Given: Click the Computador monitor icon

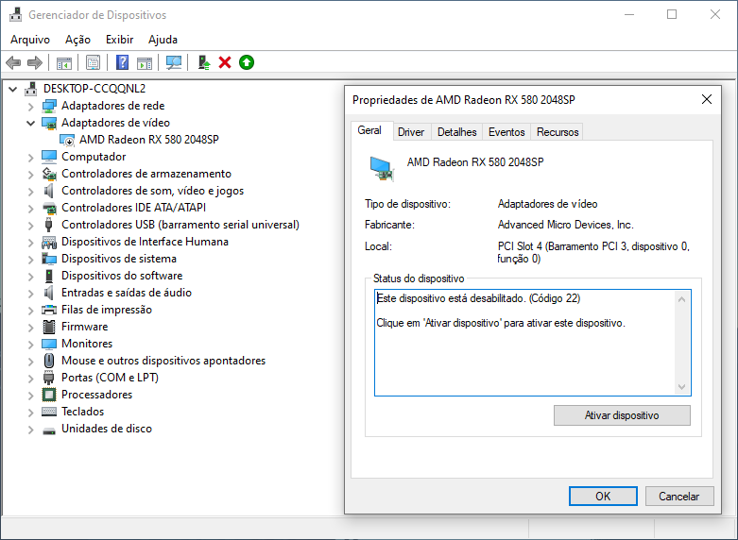Looking at the screenshot, I should point(49,157).
